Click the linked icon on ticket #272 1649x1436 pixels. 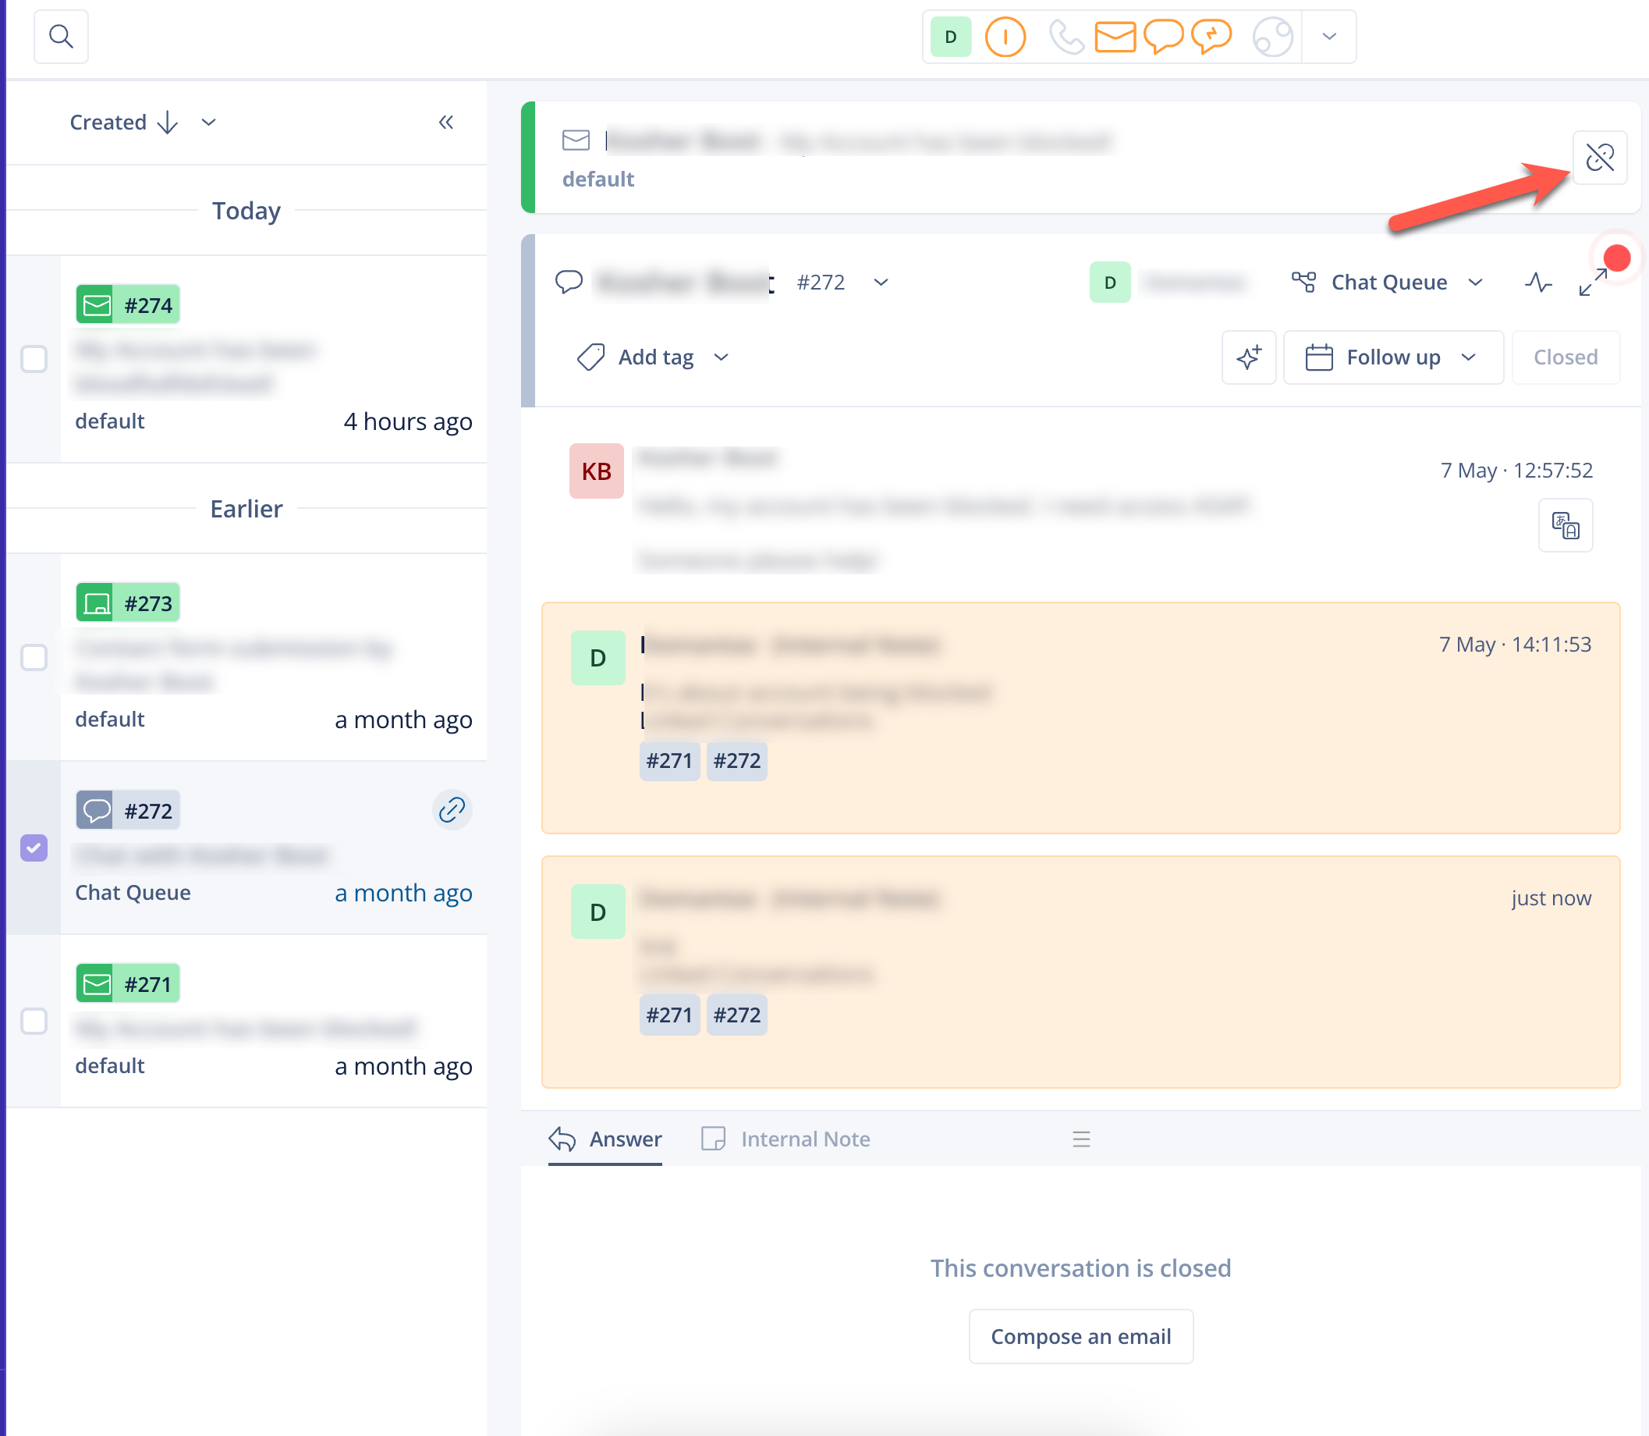click(452, 809)
